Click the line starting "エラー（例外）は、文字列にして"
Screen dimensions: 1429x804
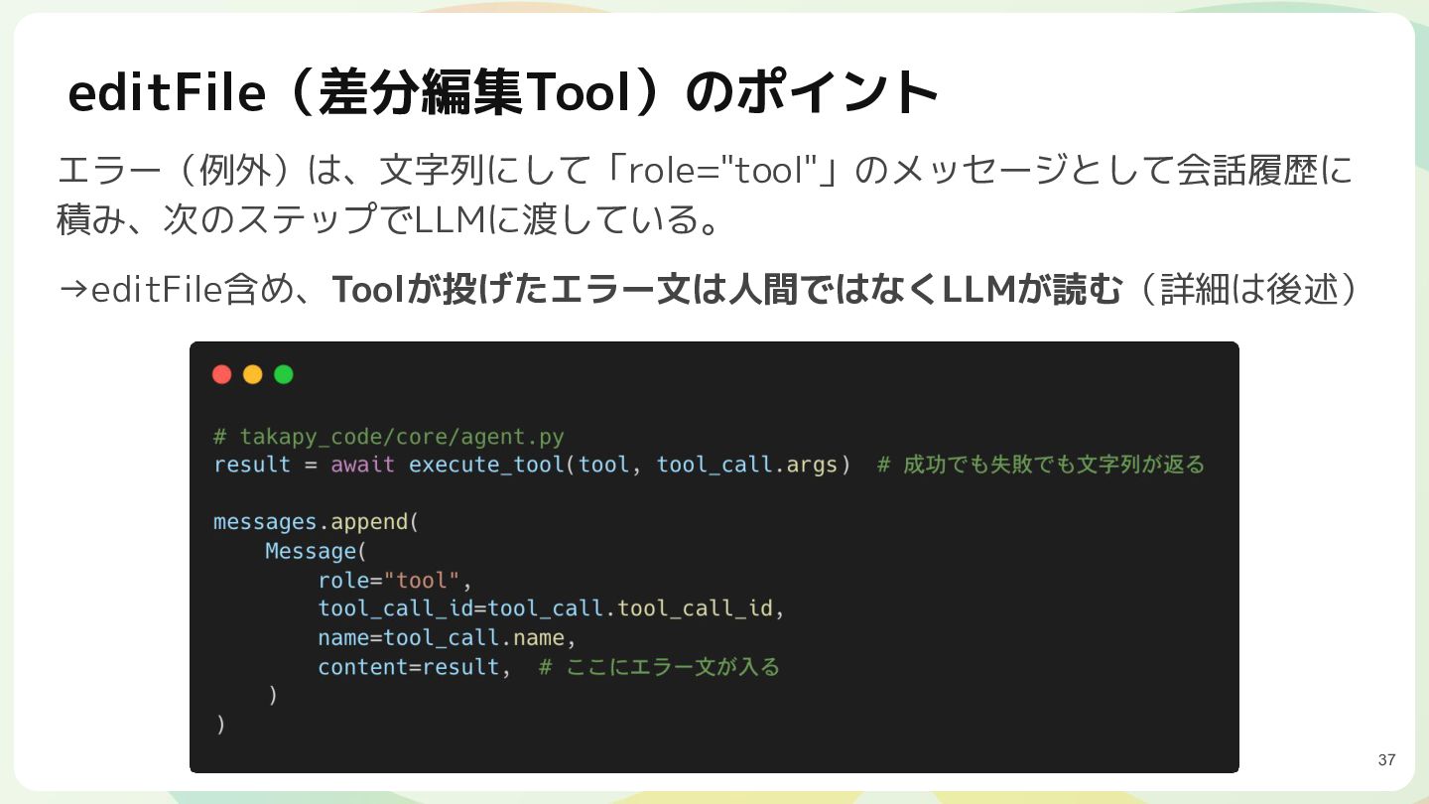point(705,171)
